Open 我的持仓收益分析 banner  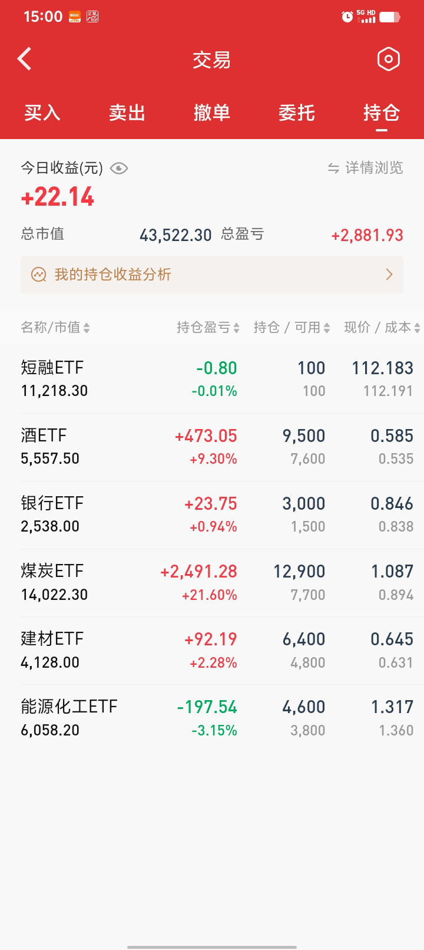[212, 275]
